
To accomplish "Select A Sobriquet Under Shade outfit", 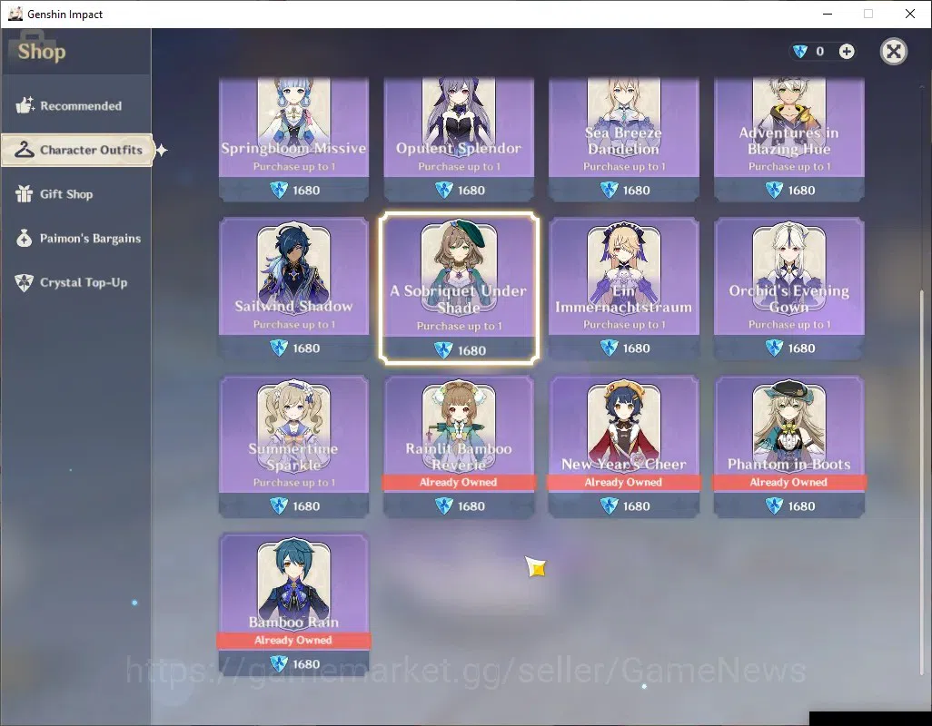I will pos(459,288).
